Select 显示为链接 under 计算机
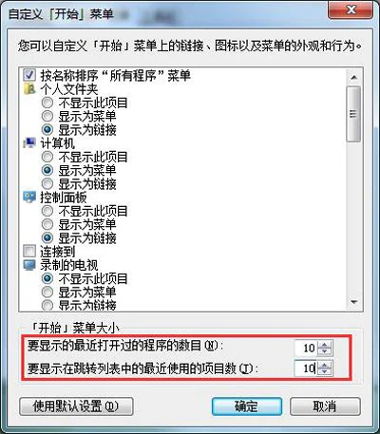This screenshot has height=434, width=380. tap(47, 184)
